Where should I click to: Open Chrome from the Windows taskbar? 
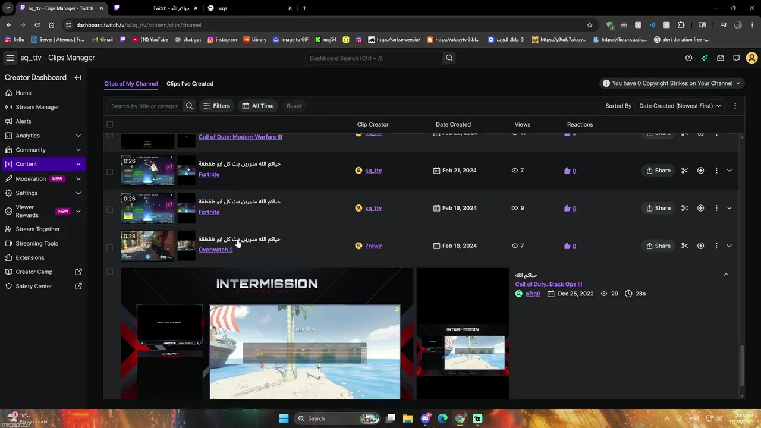tap(460, 418)
